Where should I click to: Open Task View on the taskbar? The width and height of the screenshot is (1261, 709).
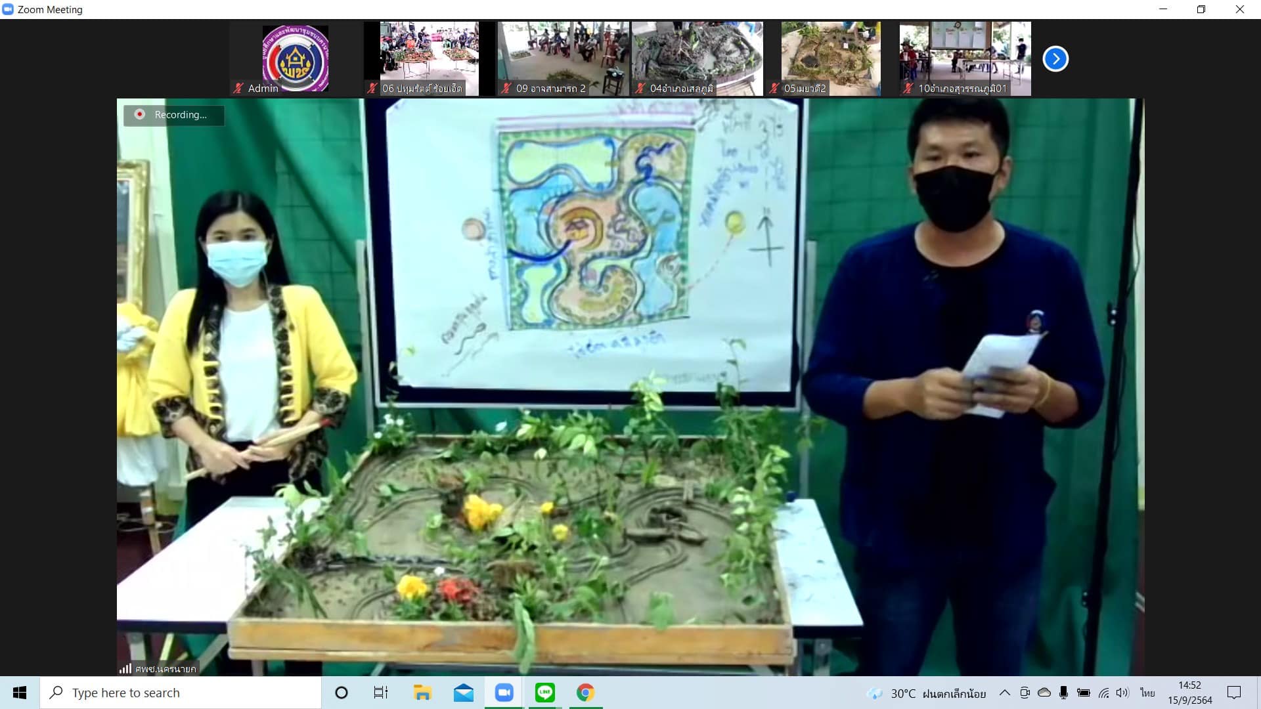[381, 693]
